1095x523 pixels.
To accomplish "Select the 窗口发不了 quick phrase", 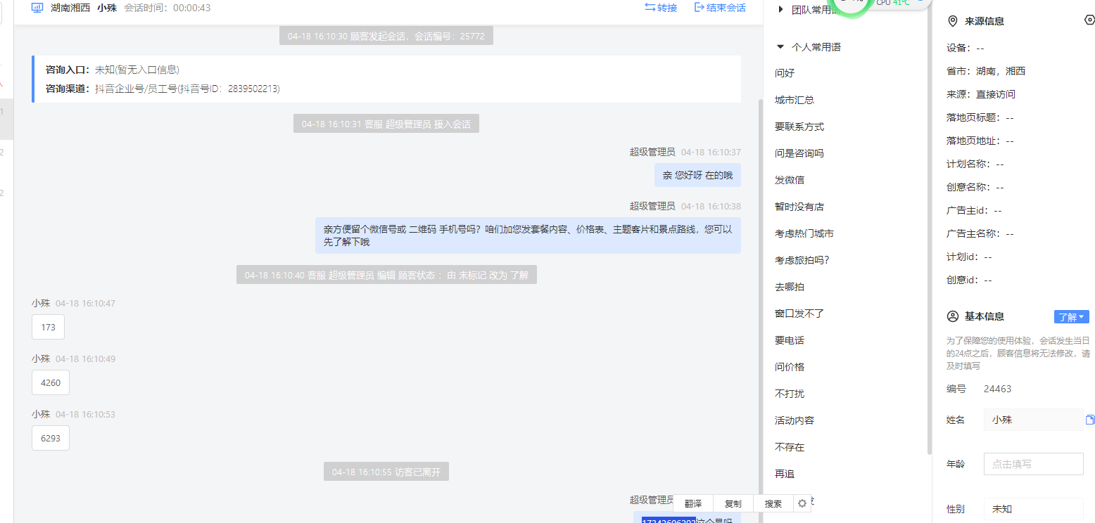I will coord(799,314).
